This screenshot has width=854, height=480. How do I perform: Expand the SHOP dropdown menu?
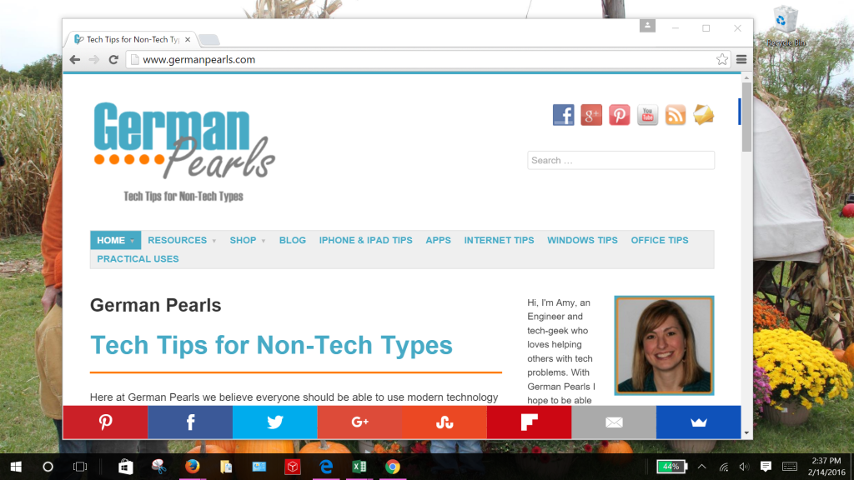(244, 240)
